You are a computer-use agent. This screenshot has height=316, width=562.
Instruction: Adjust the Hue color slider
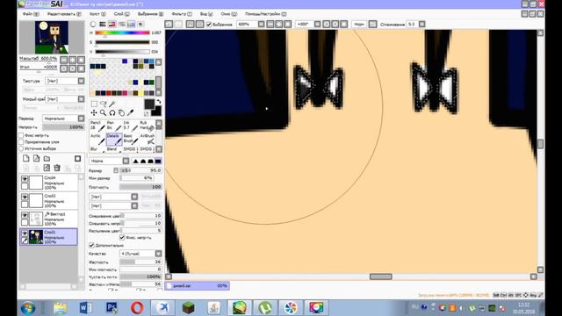coord(122,32)
